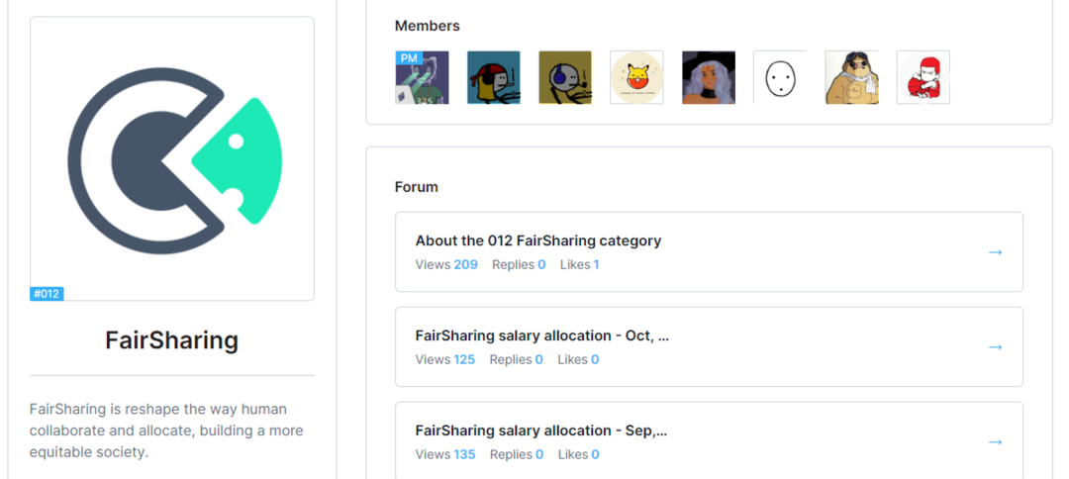
Task: Select the blue headphones member avatar
Action: [x=565, y=77]
